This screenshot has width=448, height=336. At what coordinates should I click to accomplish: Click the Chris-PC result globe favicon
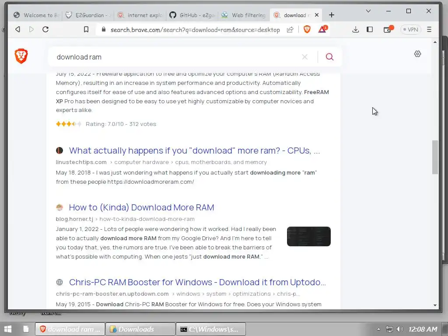(59, 282)
